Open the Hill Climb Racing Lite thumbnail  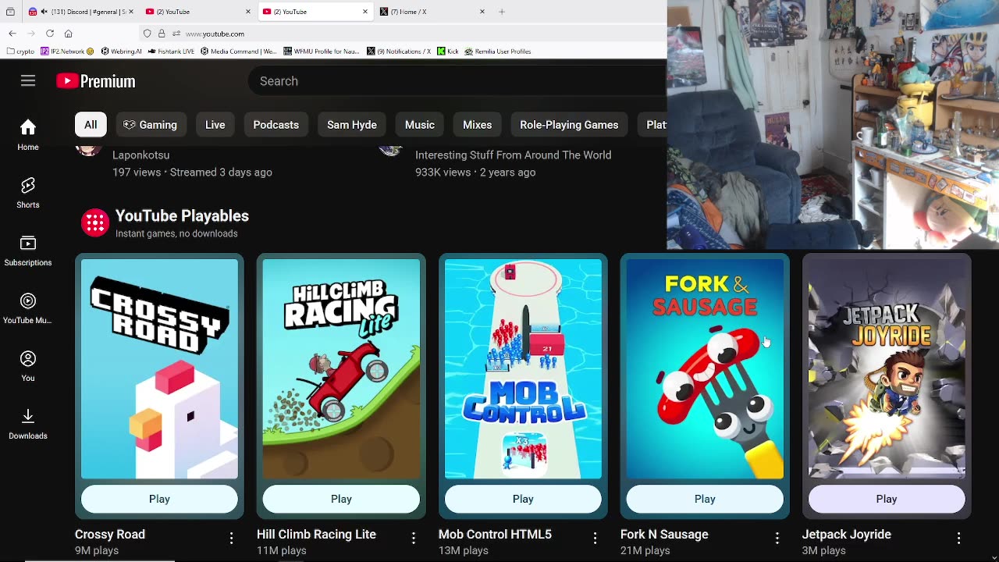(341, 368)
